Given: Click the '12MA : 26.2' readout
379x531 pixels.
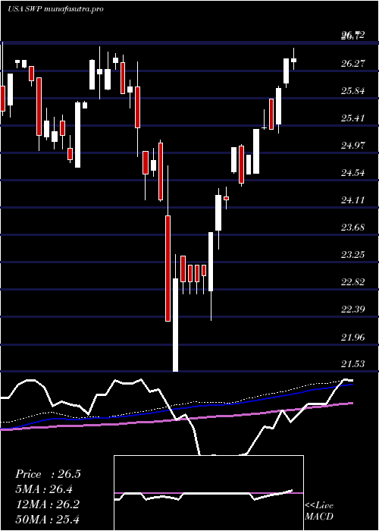Looking at the screenshot, I should 48,504.
